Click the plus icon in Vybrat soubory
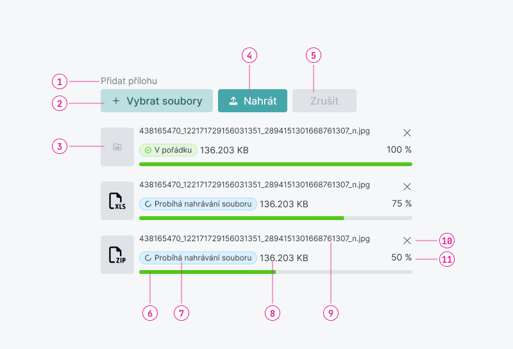513x349 pixels. pos(116,101)
